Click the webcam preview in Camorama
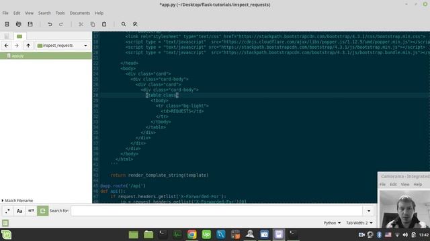430x241 pixels. (x=404, y=209)
